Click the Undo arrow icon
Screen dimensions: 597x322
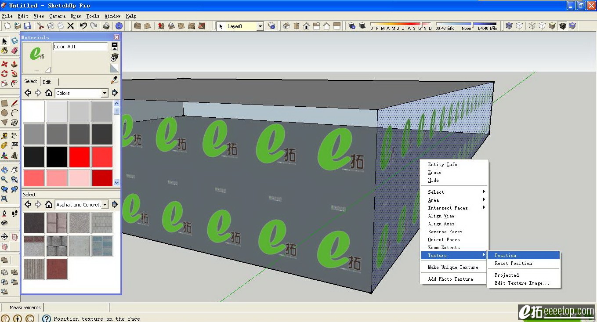[83, 26]
